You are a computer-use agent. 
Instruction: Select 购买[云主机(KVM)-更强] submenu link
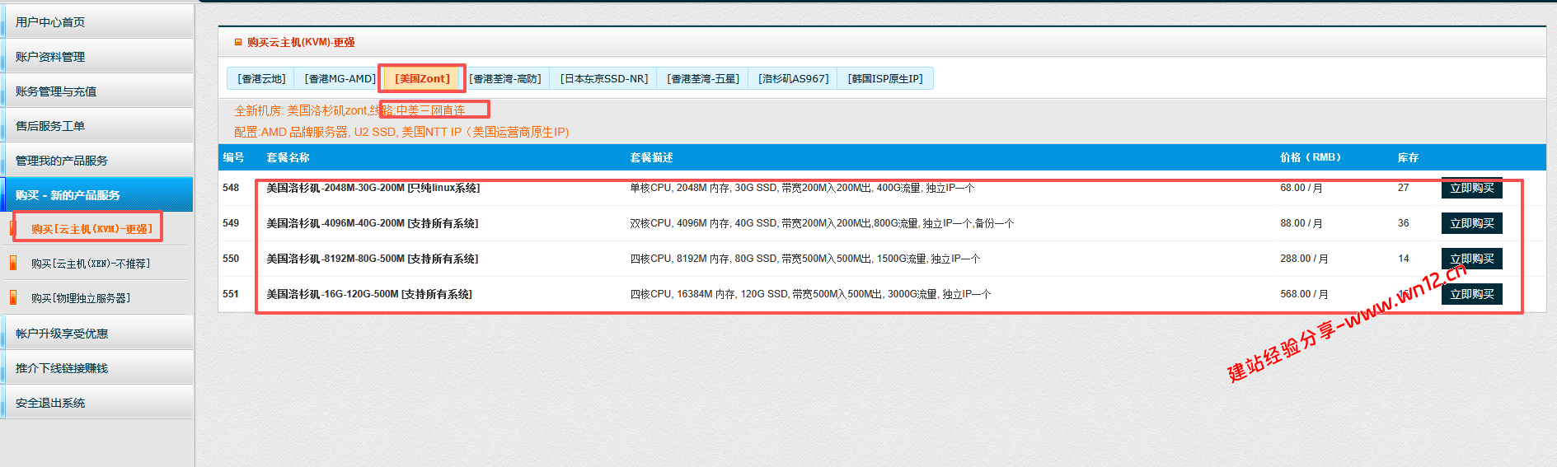click(x=91, y=229)
